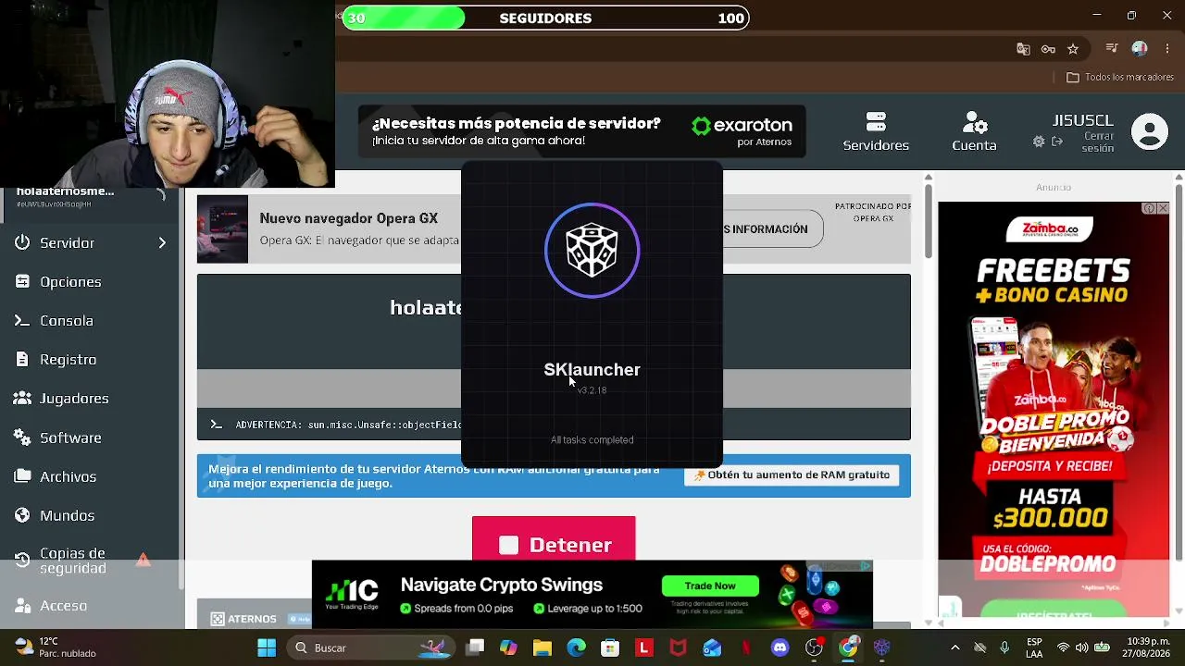
Task: Click Trade Now in the crypto ad
Action: coord(710,586)
